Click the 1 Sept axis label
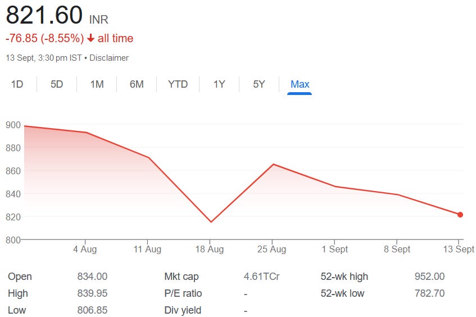The width and height of the screenshot is (476, 317). coord(335,250)
